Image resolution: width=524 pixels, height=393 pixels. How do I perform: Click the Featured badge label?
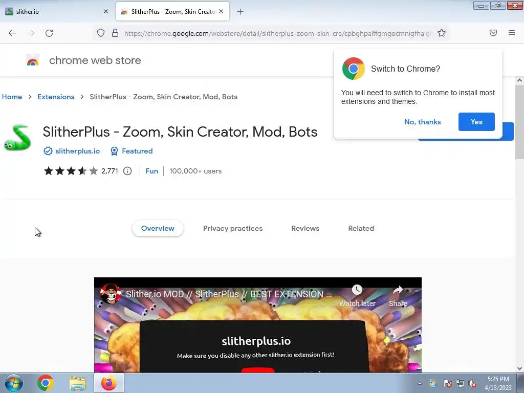click(137, 151)
